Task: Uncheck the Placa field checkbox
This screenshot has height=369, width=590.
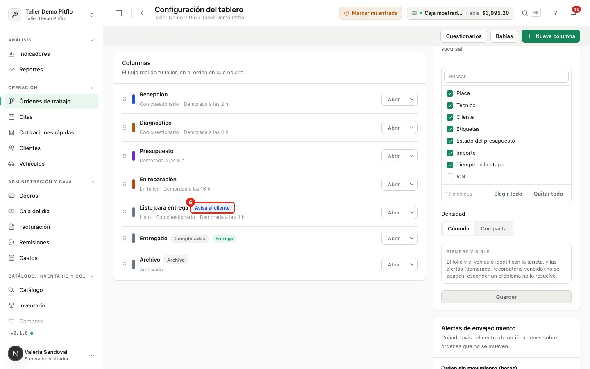Action: (x=450, y=93)
